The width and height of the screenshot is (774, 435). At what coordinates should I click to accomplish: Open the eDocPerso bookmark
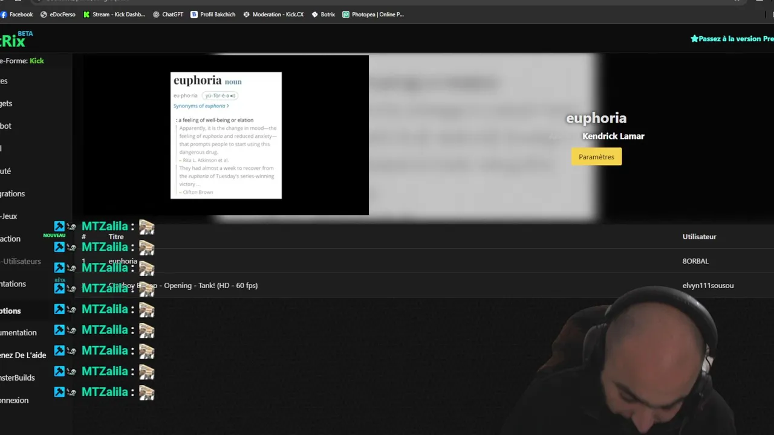tap(58, 14)
